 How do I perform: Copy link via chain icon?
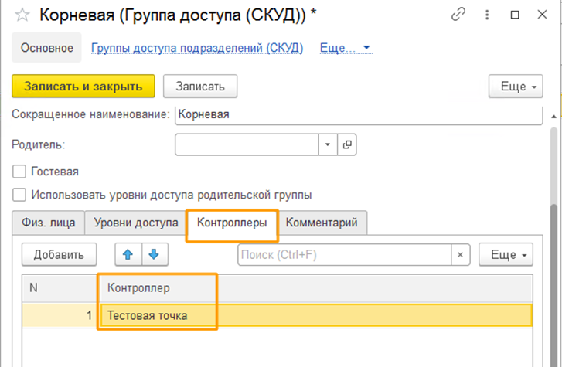coord(459,15)
